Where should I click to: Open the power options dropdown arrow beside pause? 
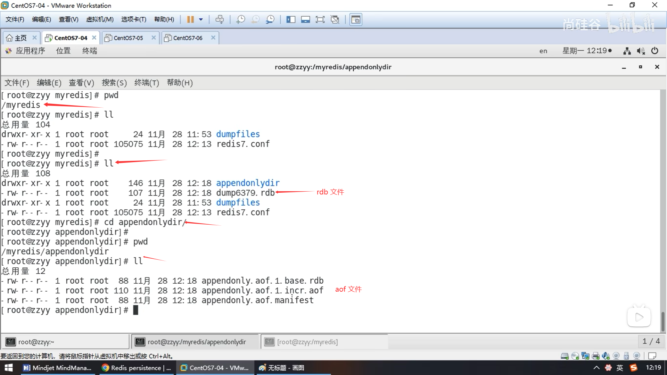pyautogui.click(x=201, y=19)
